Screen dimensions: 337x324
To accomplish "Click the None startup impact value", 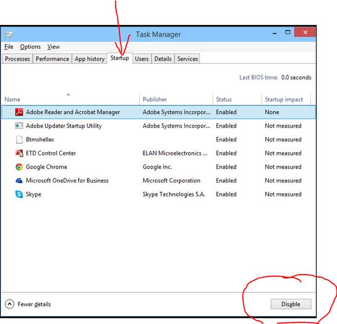I will coord(272,112).
